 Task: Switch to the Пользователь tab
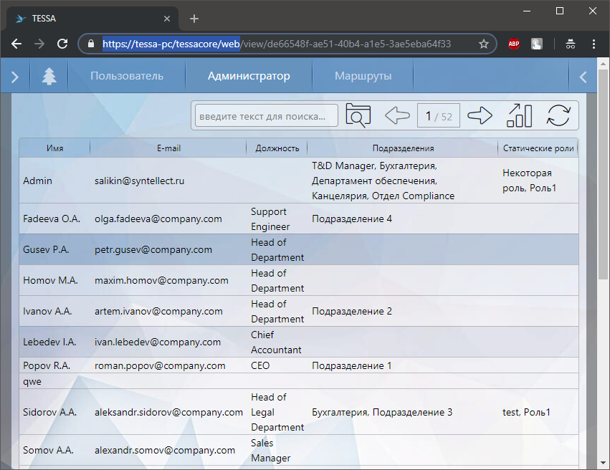[127, 76]
